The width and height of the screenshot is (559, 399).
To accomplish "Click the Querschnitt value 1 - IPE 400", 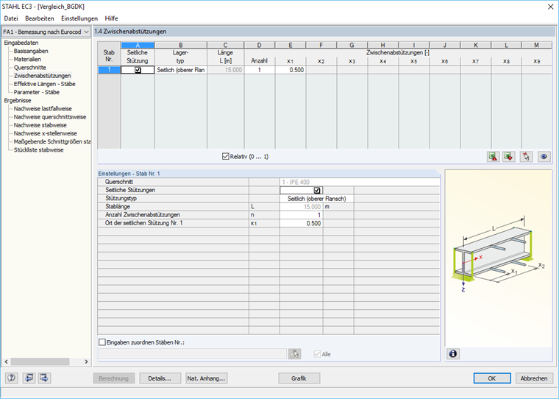I will [360, 182].
